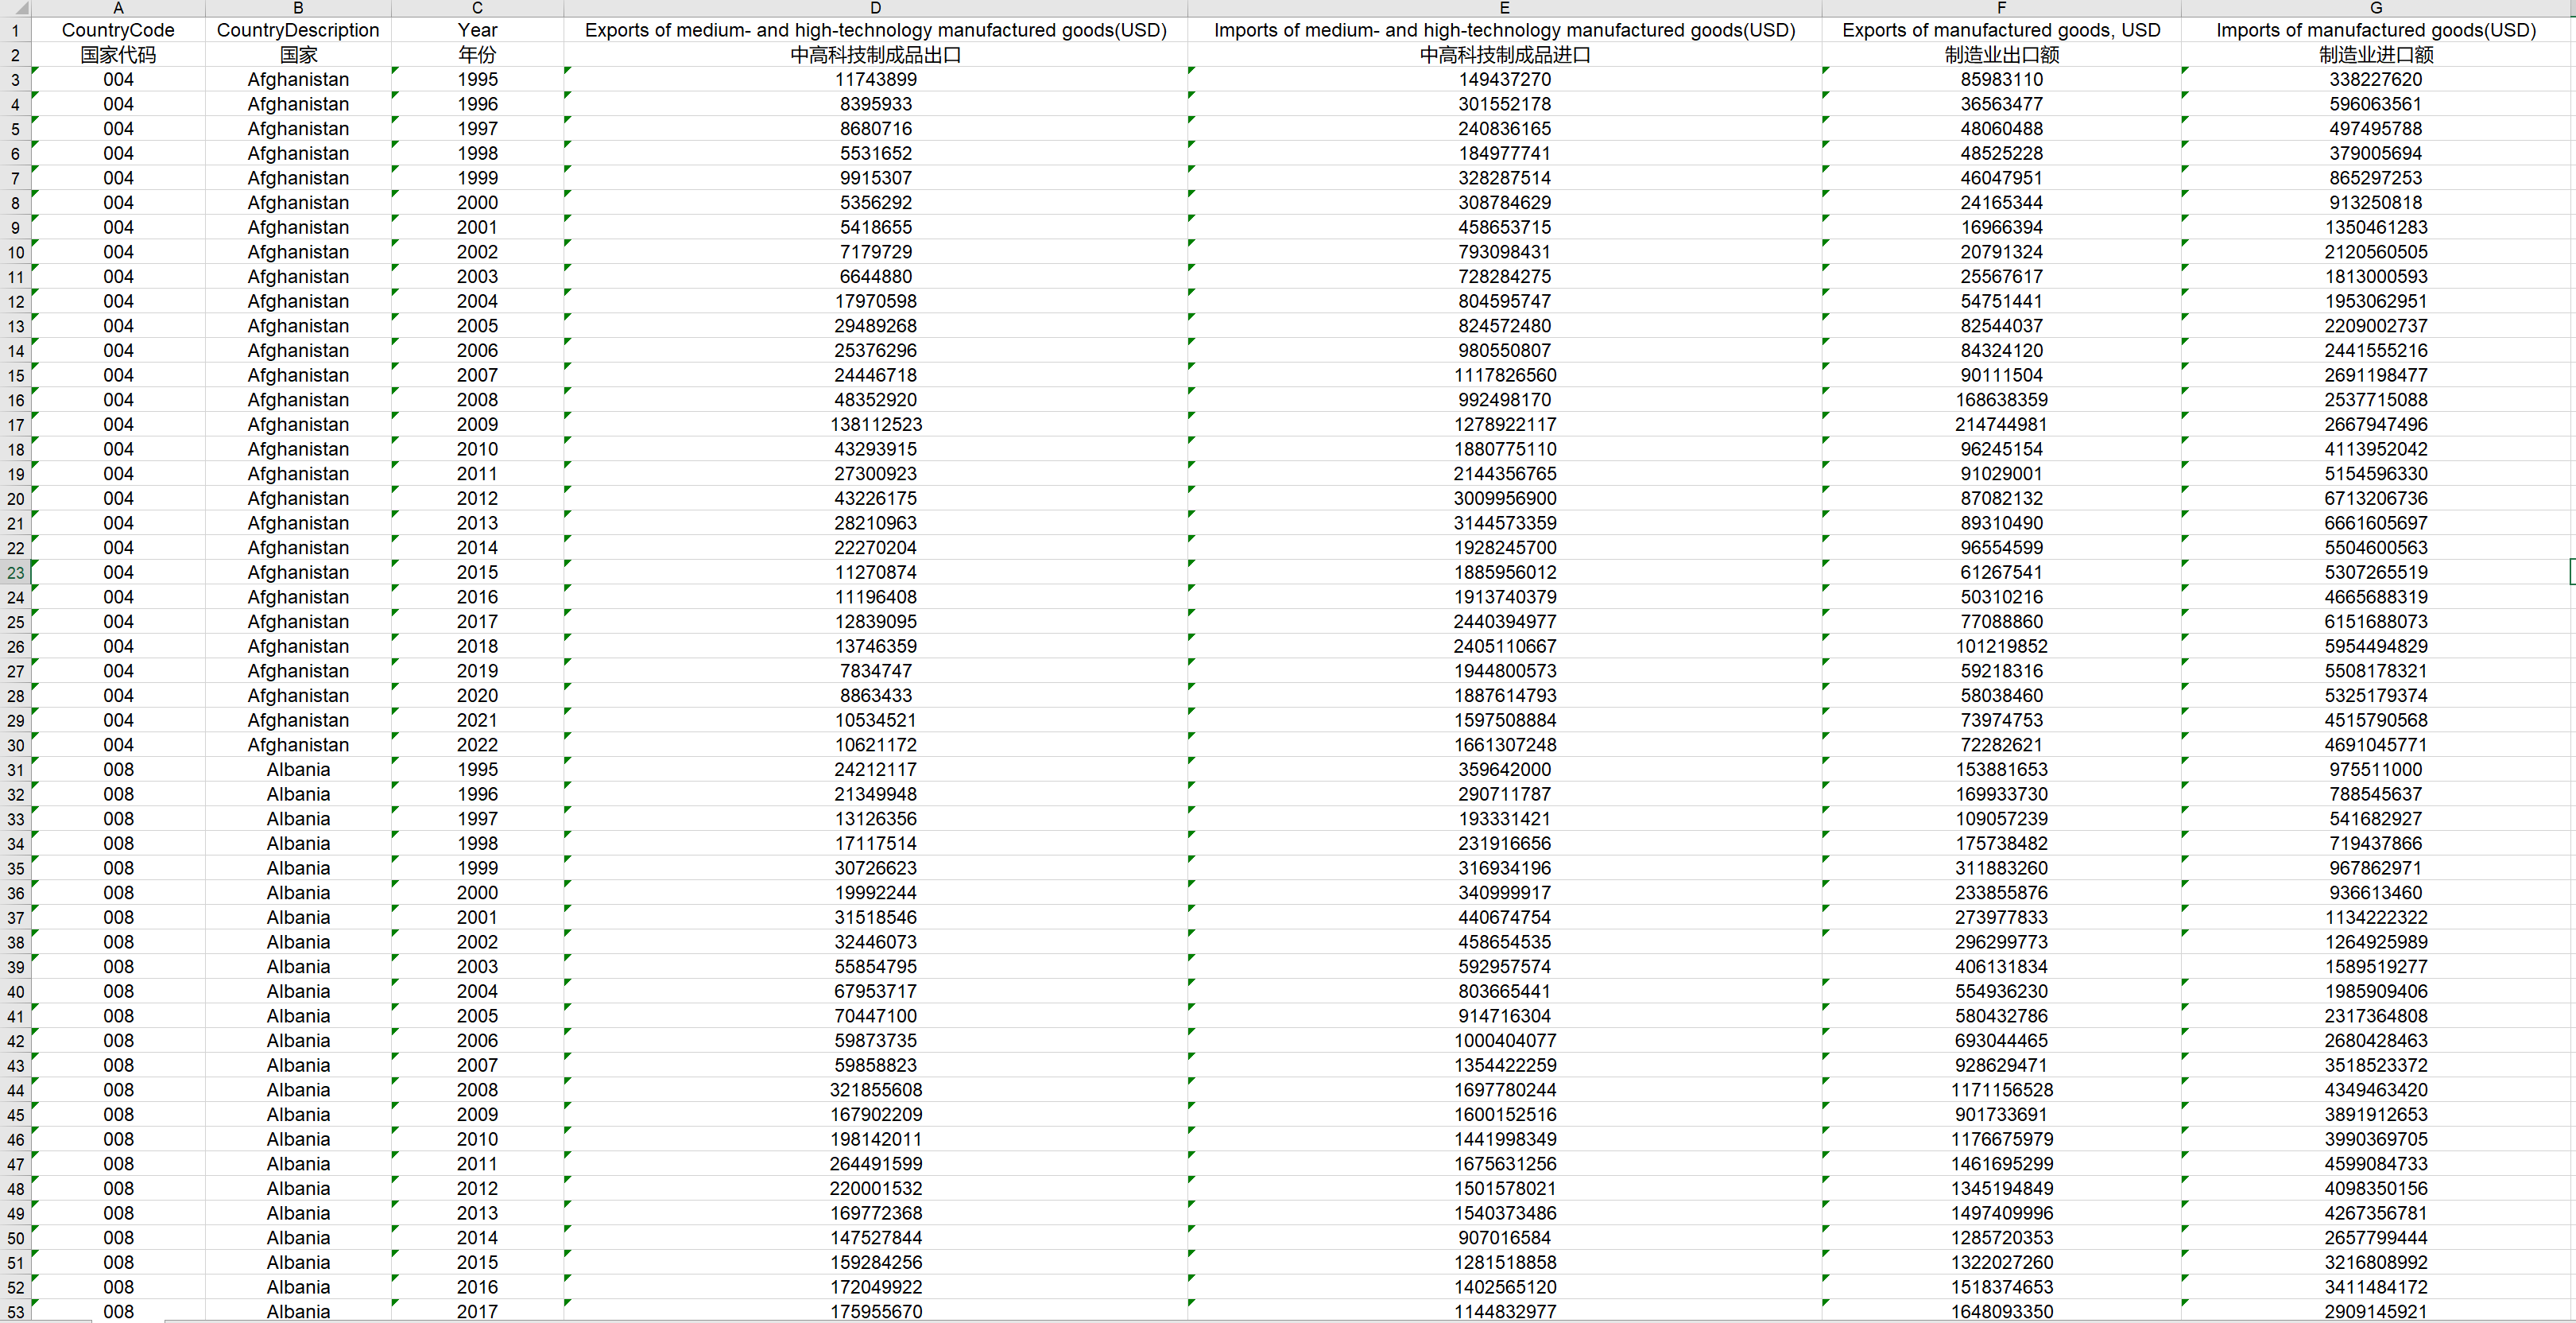Click the select-all corner of the sheet
2576x1323 pixels.
15,7
